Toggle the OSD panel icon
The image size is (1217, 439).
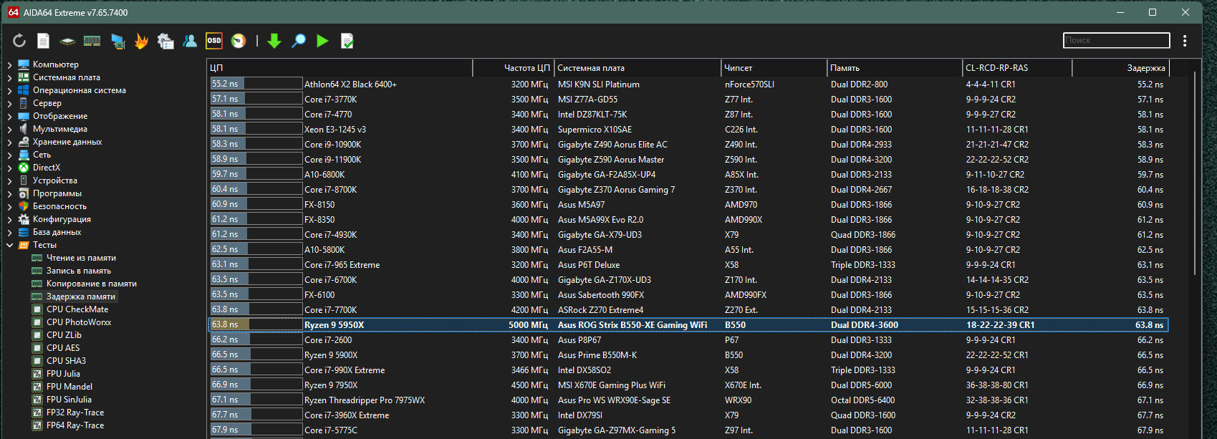coord(214,41)
